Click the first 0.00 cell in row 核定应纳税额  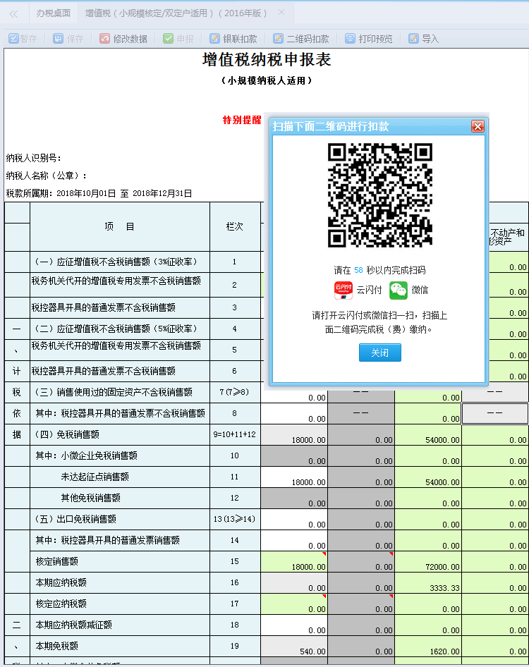pyautogui.click(x=294, y=604)
